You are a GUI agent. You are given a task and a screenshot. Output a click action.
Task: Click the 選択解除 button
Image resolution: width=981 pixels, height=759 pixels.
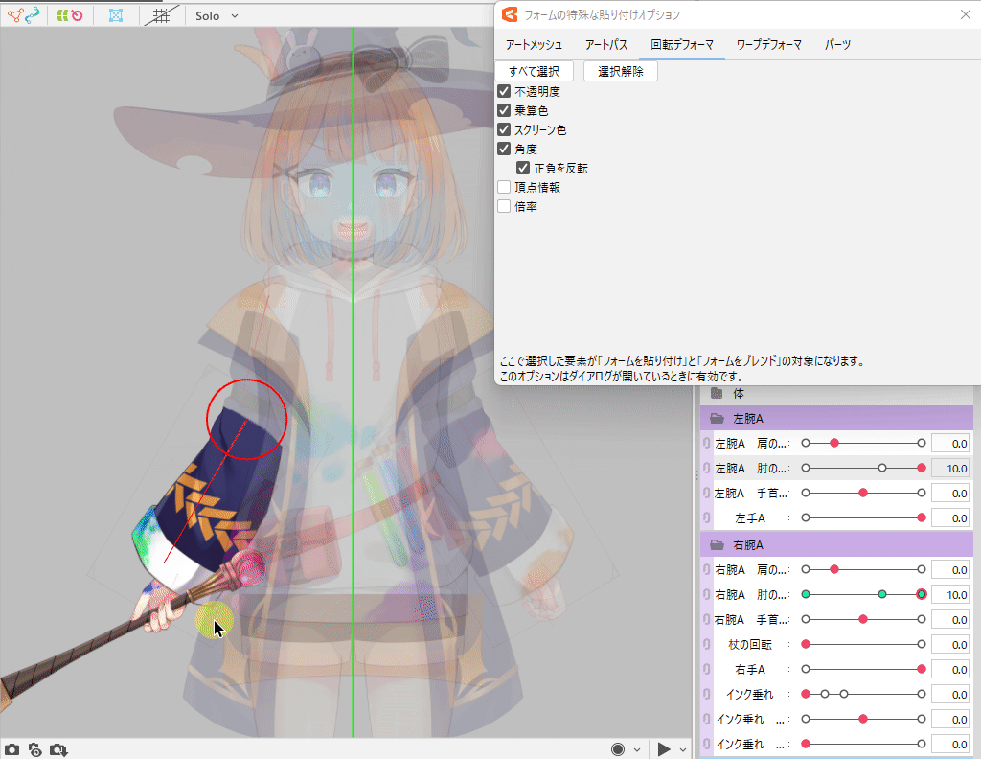coord(620,71)
